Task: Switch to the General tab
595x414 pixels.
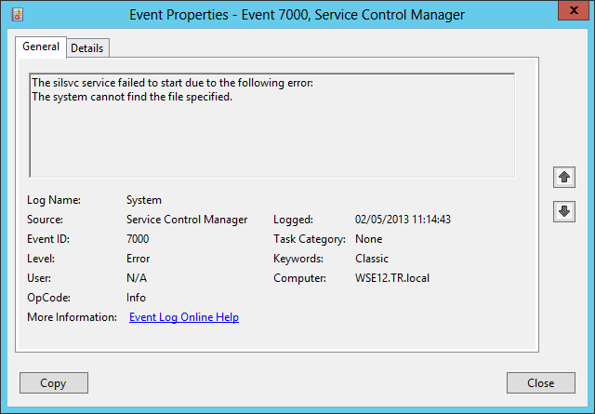Action: coord(41,47)
